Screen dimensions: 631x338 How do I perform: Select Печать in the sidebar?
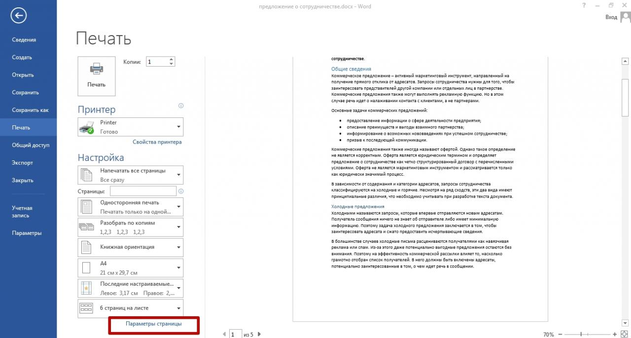point(28,127)
